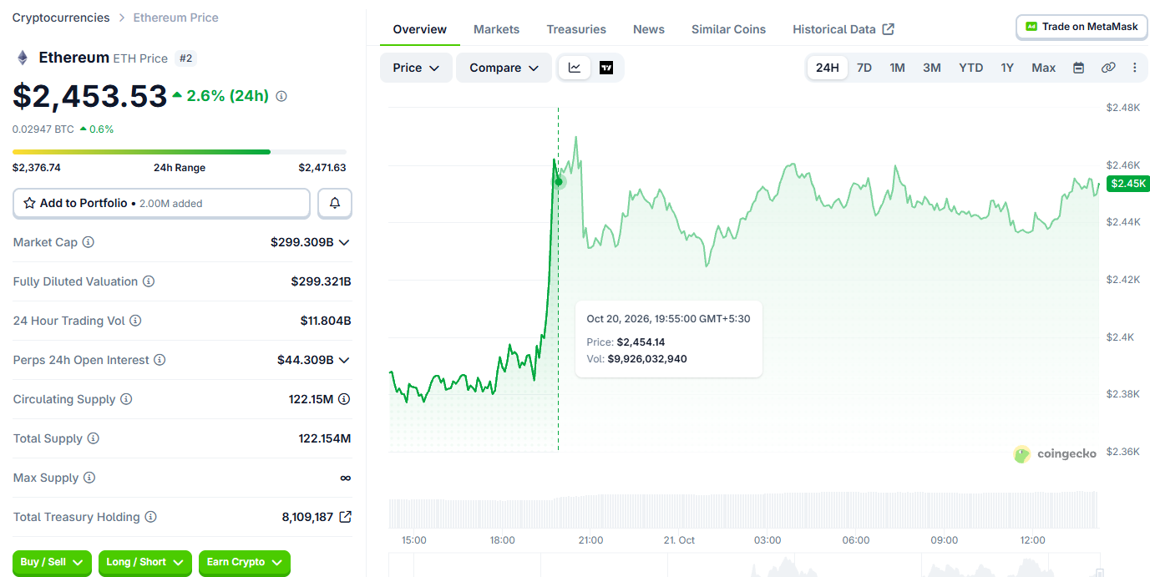1150x577 pixels.
Task: Click info icon beside Fully Diluted Valuation
Action: click(x=149, y=281)
